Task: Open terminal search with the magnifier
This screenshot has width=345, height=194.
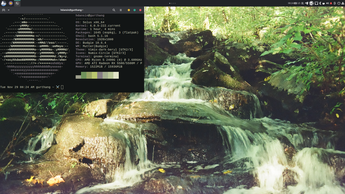Action: point(114,10)
